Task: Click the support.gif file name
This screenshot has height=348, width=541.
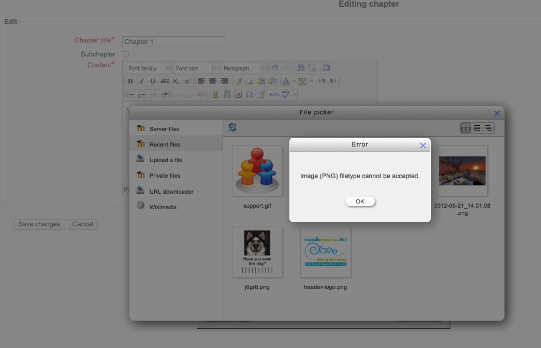Action: tap(257, 206)
